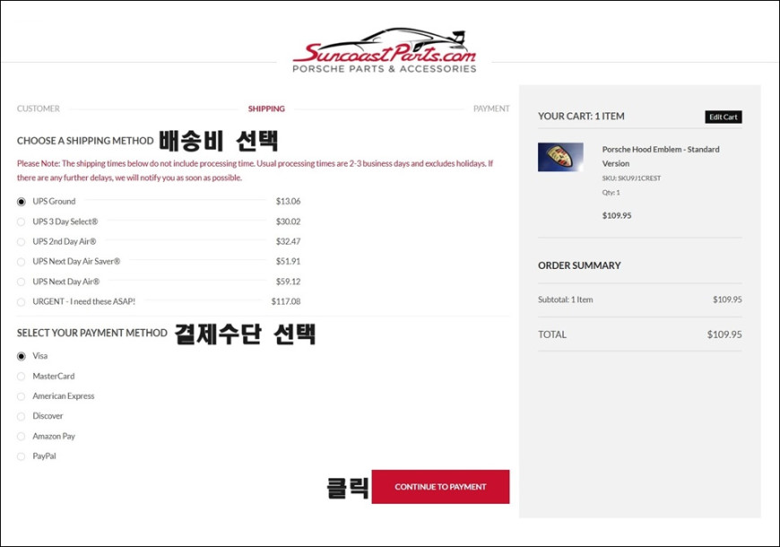Screen dimensions: 780x547
Task: Click the Continue to Payment button
Action: pos(440,487)
